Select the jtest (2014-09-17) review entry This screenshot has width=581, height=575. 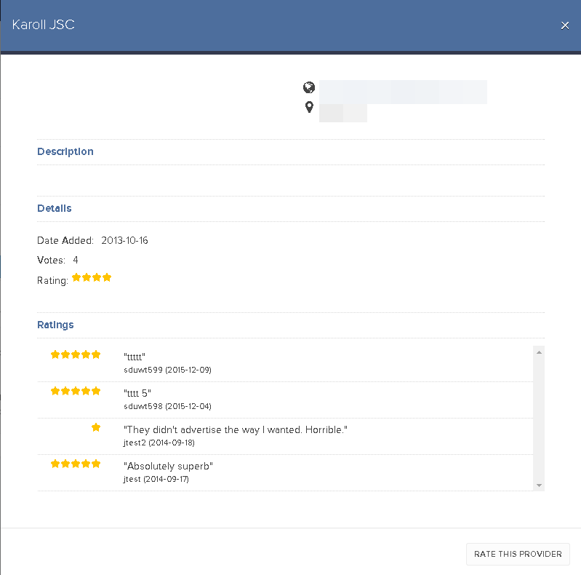[x=285, y=472]
